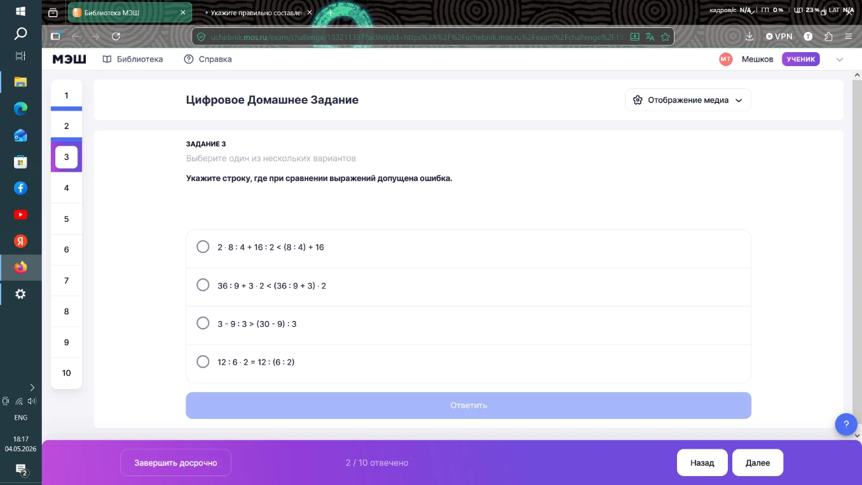Expand the user profile chevron

point(839,60)
